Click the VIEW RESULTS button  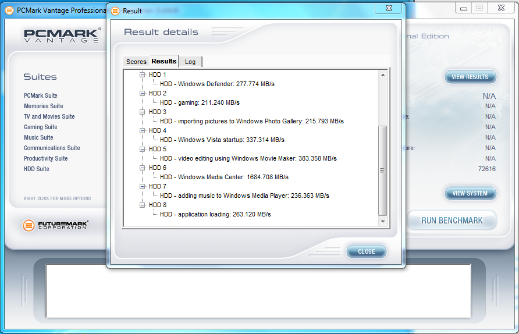pos(470,77)
